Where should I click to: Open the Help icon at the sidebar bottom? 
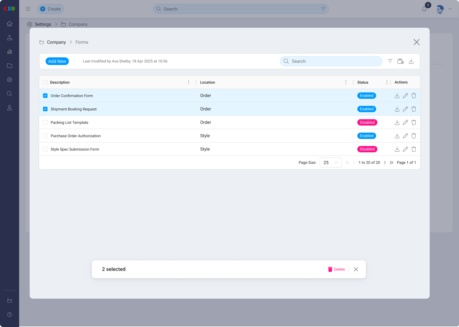10,315
